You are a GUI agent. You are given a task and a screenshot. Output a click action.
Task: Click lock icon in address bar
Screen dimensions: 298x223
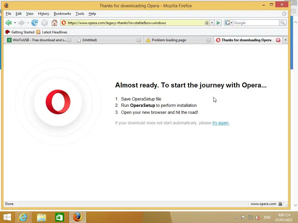click(207, 23)
